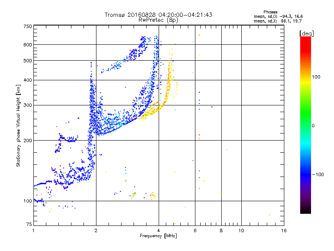Click the x-axis tick label '6'

195,231
